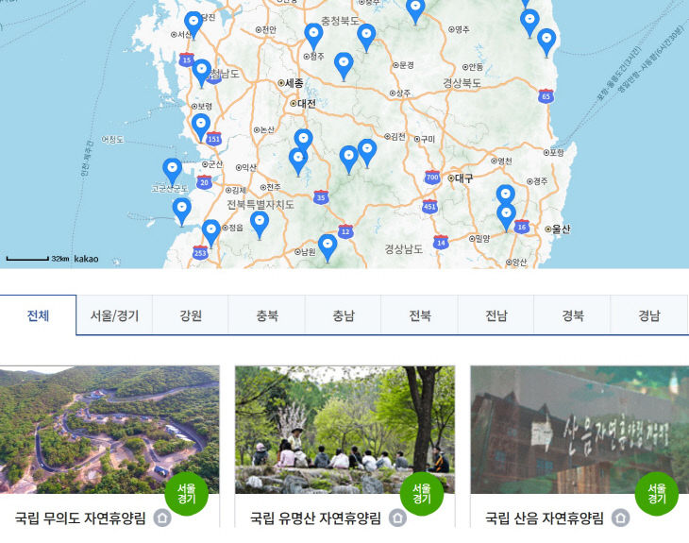Open the coastal marker southwest of 김제
689x543 pixels.
click(182, 211)
